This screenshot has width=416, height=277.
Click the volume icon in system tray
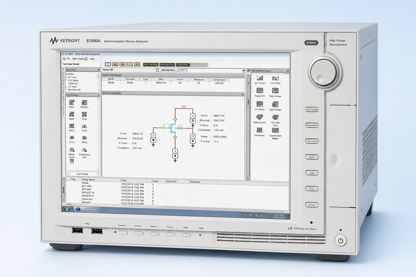tap(268, 216)
